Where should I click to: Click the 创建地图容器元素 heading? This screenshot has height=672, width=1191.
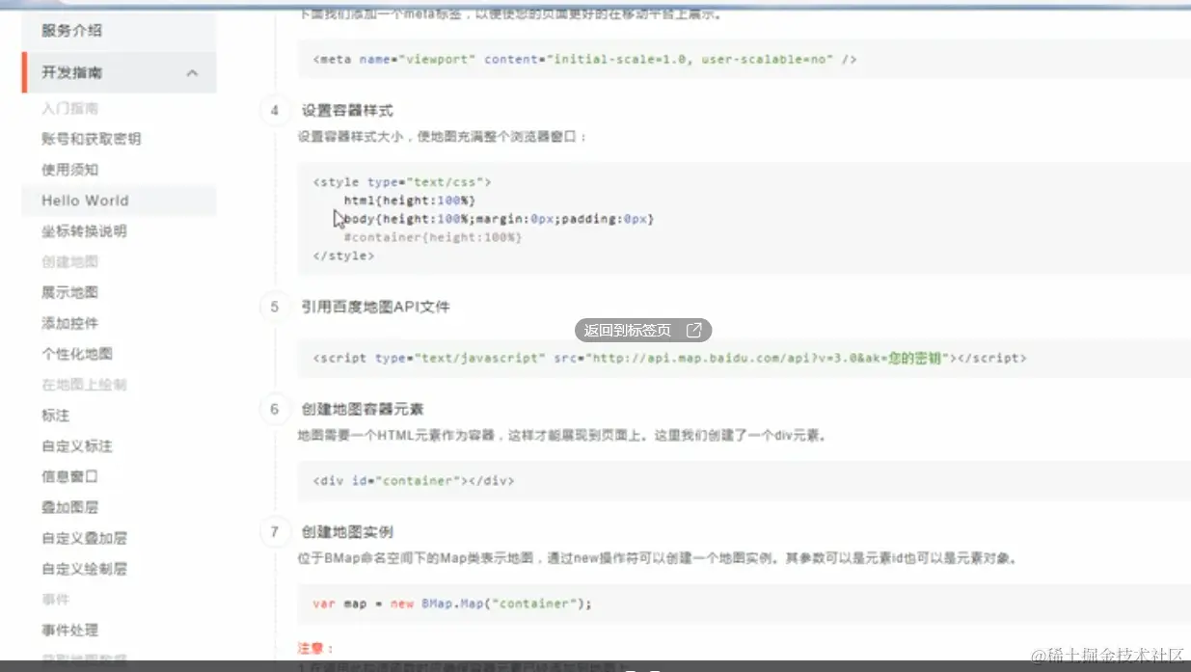tap(361, 409)
